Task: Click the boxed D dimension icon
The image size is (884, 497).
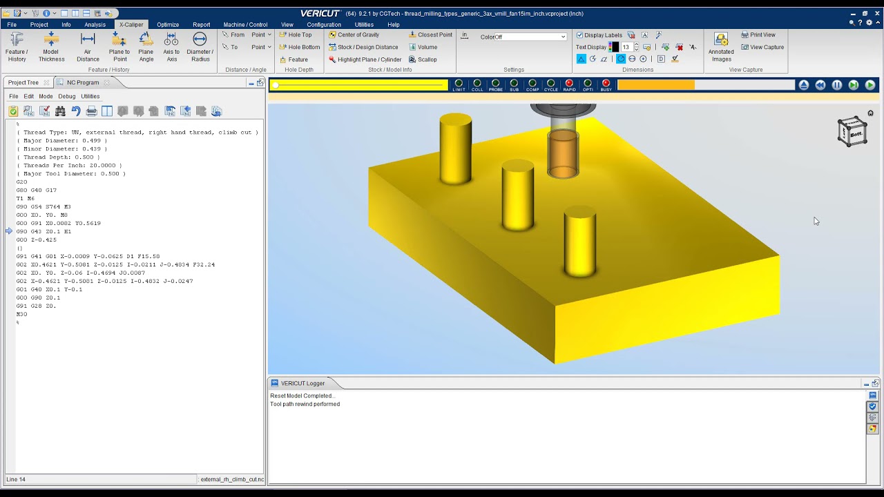Action: (661, 59)
